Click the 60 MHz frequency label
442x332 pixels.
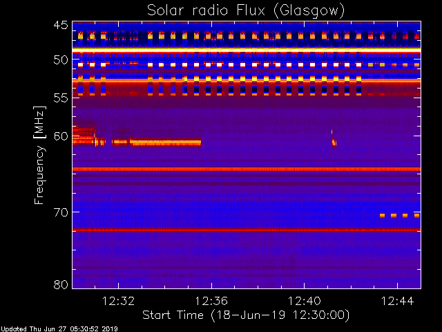[x=61, y=136]
